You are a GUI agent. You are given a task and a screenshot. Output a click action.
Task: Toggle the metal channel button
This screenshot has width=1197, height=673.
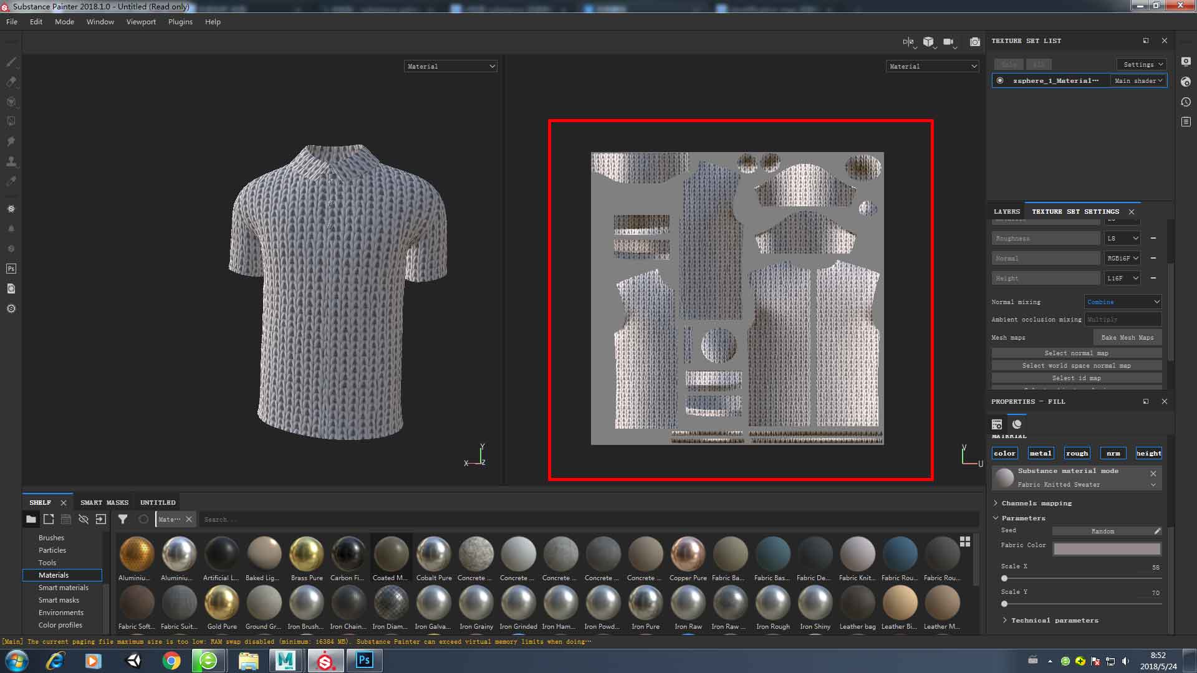[1041, 453]
